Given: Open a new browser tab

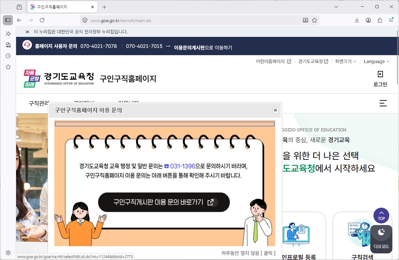Looking at the screenshot, I should [x=104, y=7].
